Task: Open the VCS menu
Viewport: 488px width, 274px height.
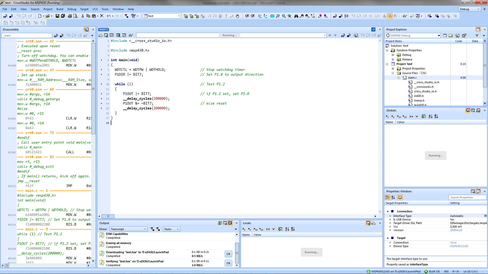Action: (95, 9)
